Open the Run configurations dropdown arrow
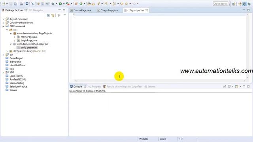Screen dimensions: 253x142 click(x=64, y=4)
